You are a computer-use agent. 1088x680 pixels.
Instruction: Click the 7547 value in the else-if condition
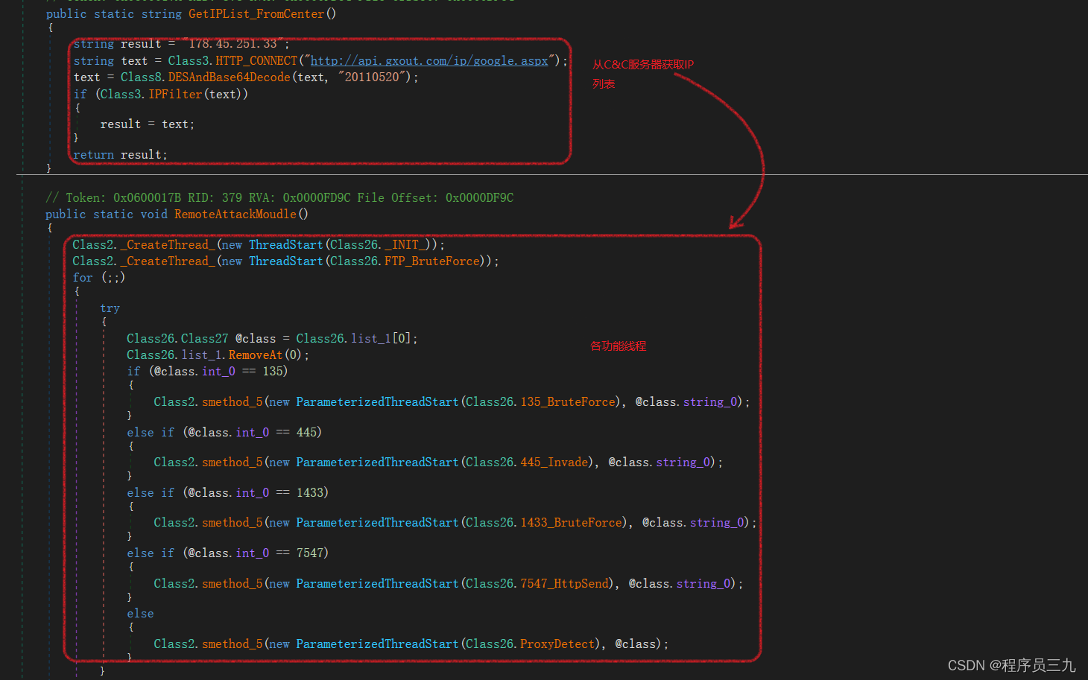(310, 553)
